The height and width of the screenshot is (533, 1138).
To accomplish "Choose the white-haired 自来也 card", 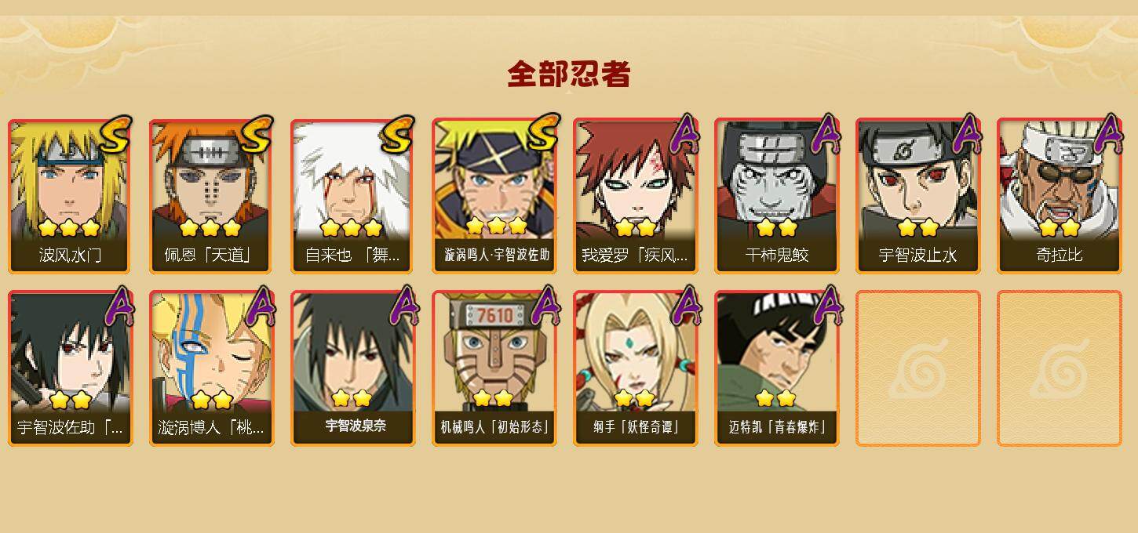I will [x=353, y=196].
